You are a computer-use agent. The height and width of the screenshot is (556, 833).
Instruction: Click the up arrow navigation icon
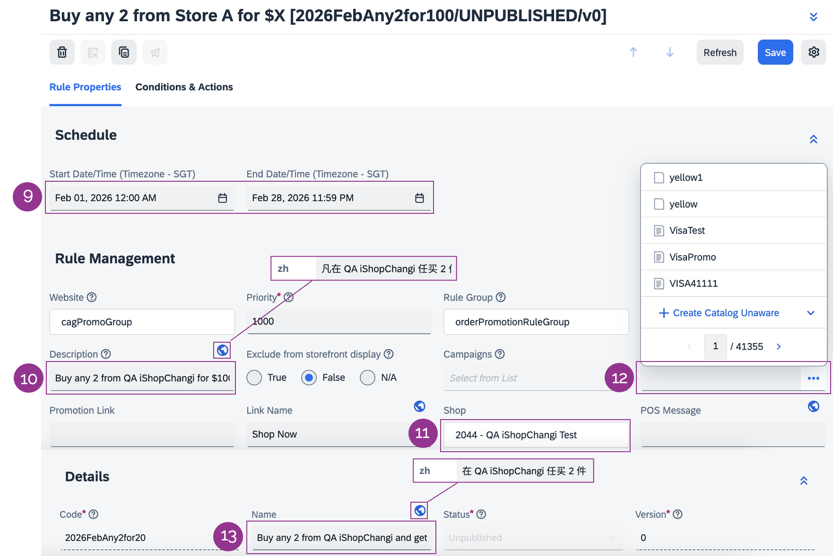633,52
